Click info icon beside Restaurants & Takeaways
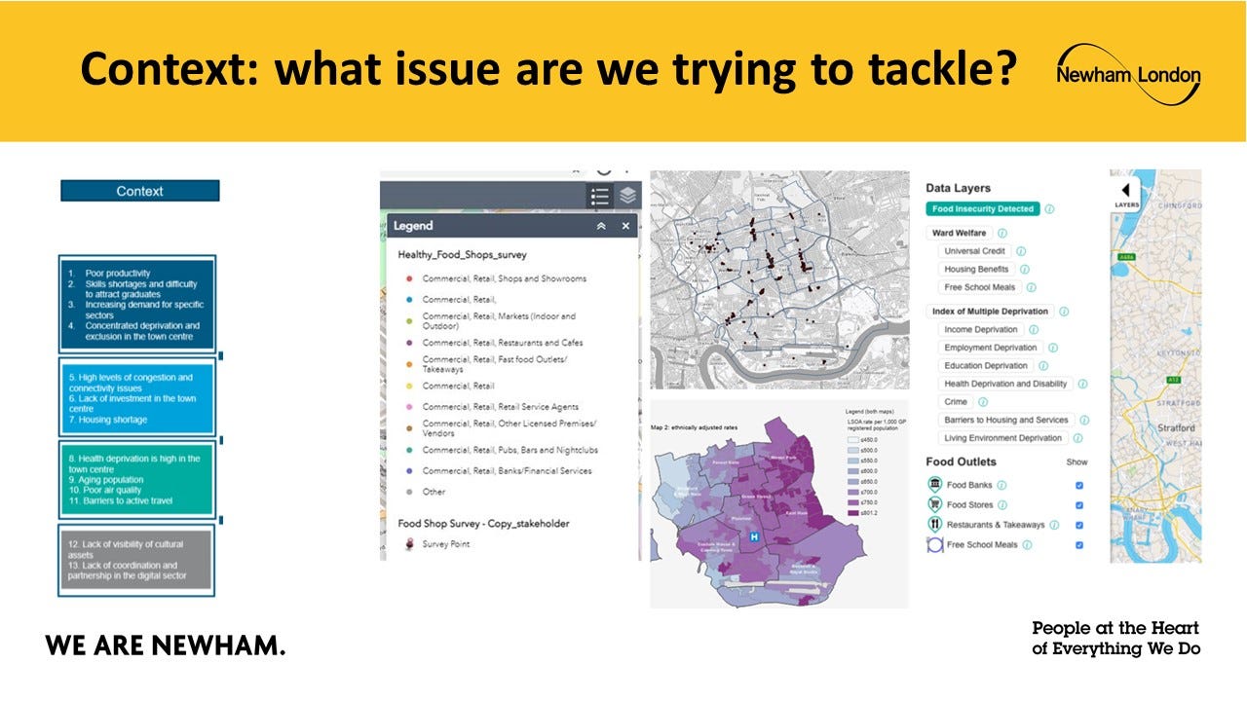Image resolution: width=1247 pixels, height=701 pixels. click(1054, 525)
